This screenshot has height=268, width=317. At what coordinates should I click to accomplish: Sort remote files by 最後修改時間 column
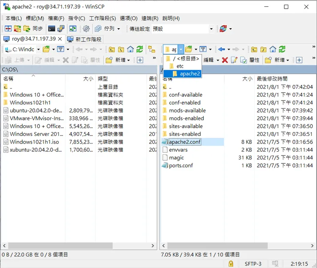point(285,79)
